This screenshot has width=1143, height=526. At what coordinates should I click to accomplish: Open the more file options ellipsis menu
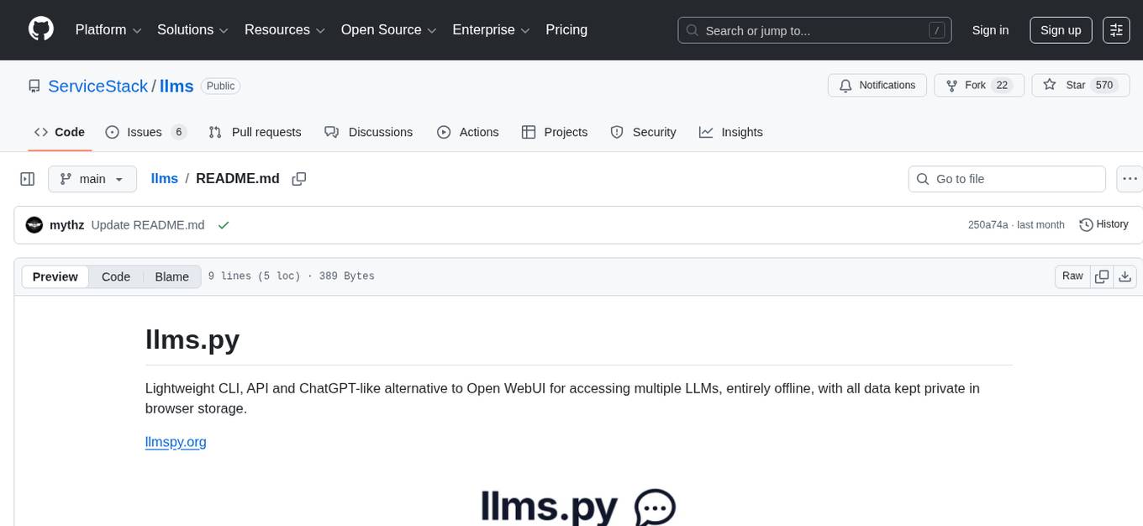[x=1130, y=178]
